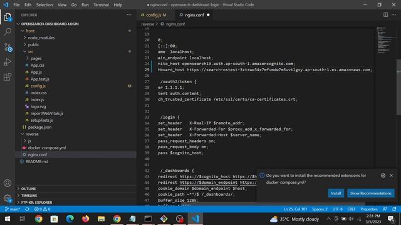Screen dimensions: 401x225
Task: Open the weather widget showing 35°C
Action: [294, 219]
